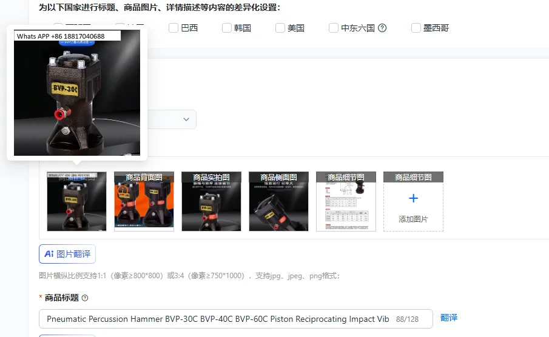This screenshot has height=337, width=549.
Task: Expand the dropdown with the chevron arrow
Action: point(186,119)
